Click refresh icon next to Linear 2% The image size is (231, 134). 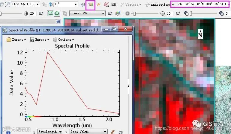[110, 13]
